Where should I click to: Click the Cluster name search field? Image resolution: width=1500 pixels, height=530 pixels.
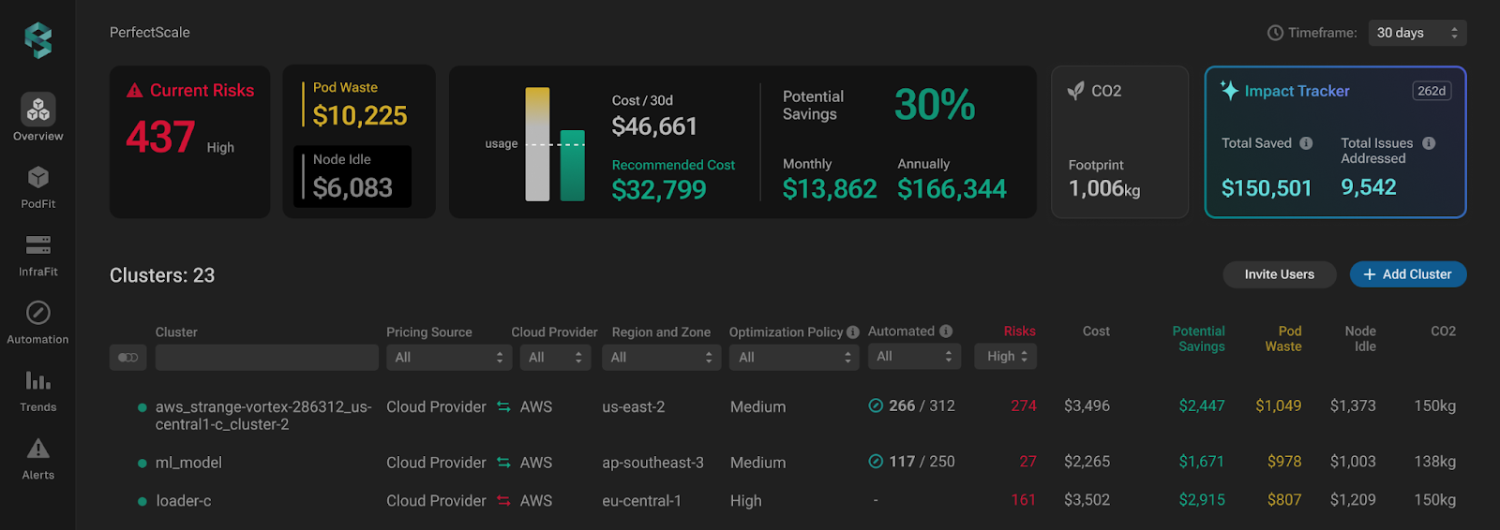point(267,358)
